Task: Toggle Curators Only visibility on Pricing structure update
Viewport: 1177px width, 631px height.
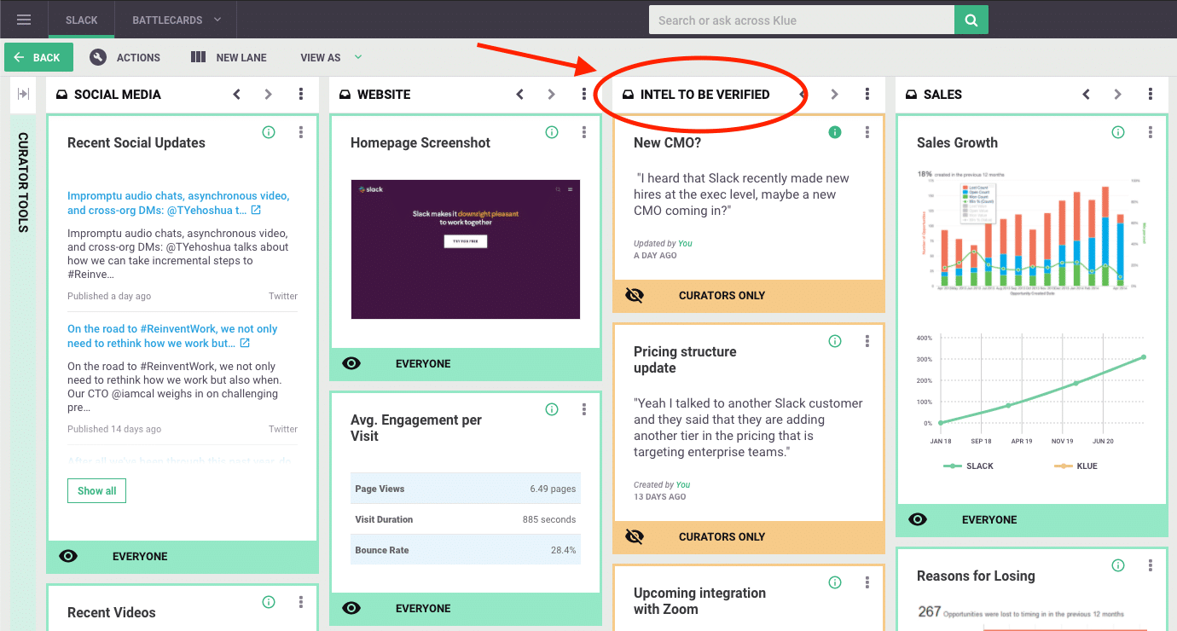Action: click(634, 536)
